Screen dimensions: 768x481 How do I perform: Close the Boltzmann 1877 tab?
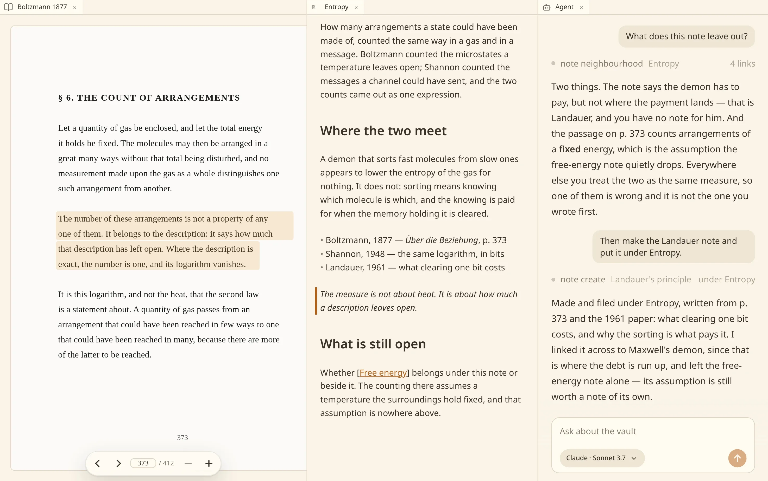(x=75, y=8)
